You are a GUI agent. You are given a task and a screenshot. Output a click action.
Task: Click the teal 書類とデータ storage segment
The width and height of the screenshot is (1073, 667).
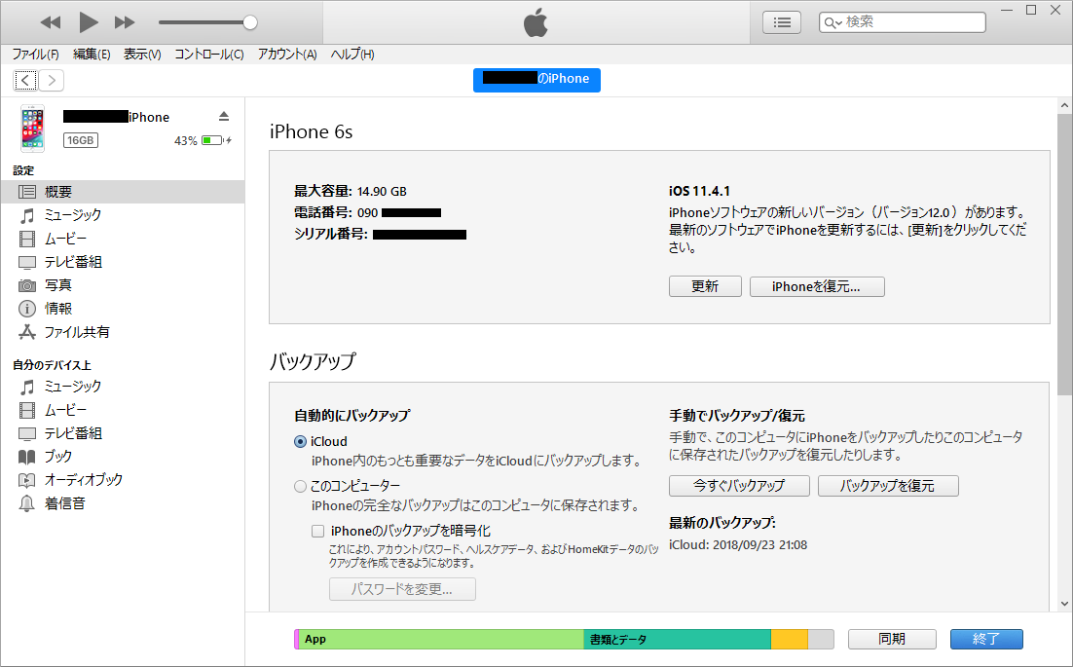(677, 639)
